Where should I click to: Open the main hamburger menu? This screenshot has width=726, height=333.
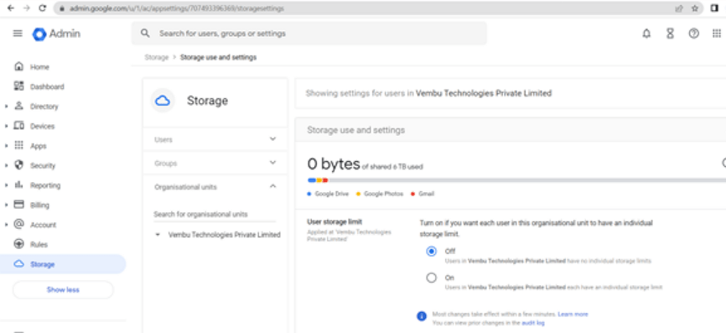[x=18, y=34]
